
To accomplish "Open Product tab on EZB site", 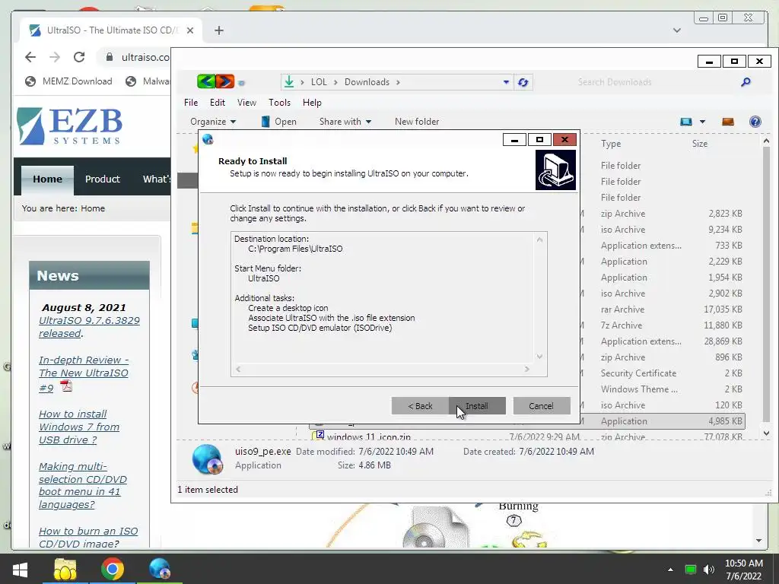I will (x=103, y=179).
